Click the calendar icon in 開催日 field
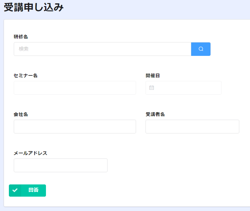Screen dimensions: 250x211 coord(151,88)
